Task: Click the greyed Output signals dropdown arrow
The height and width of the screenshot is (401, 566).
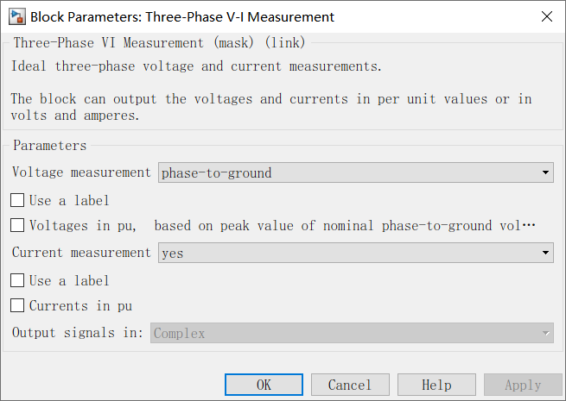Action: point(545,333)
